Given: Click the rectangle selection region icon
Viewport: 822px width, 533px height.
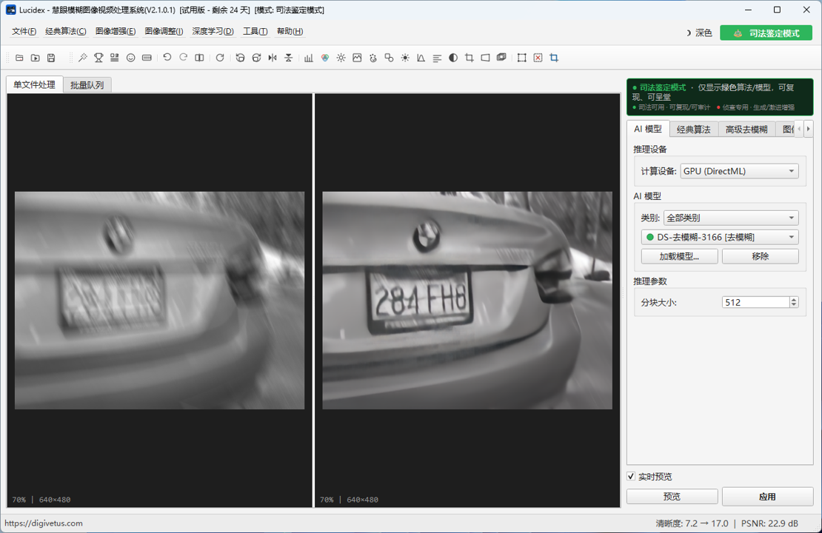Looking at the screenshot, I should coord(521,58).
